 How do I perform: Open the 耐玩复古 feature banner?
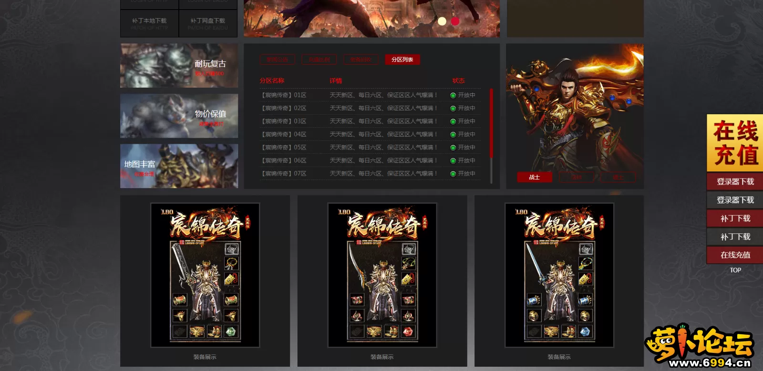coord(179,66)
